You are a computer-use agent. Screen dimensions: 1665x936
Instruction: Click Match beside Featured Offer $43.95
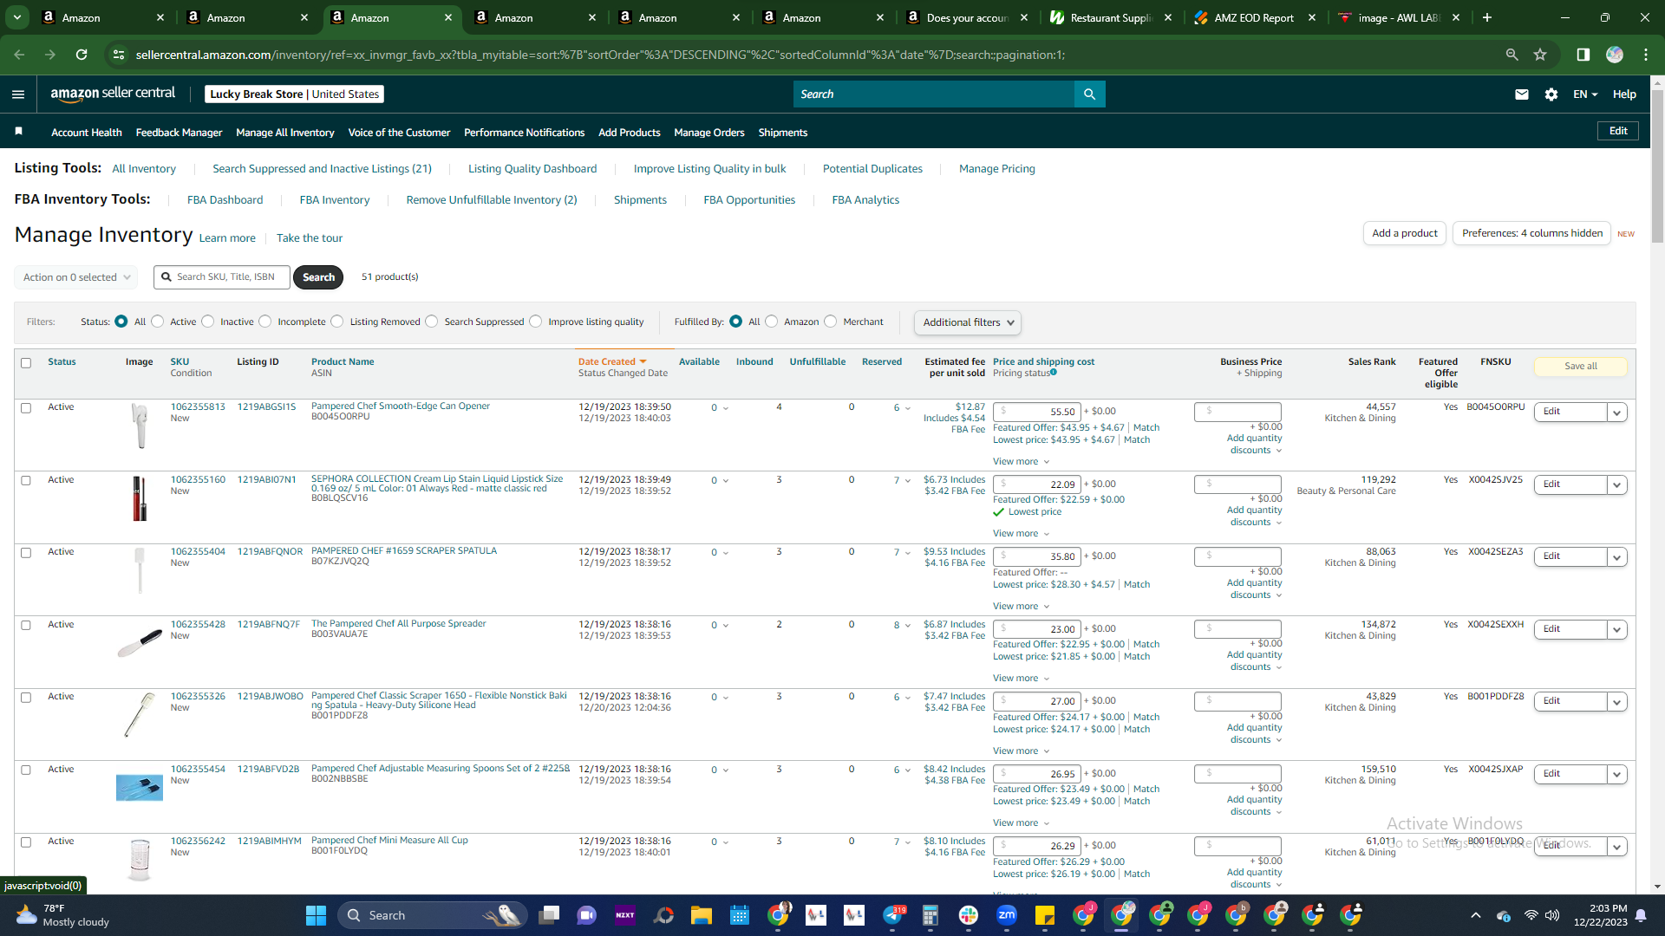tap(1146, 428)
